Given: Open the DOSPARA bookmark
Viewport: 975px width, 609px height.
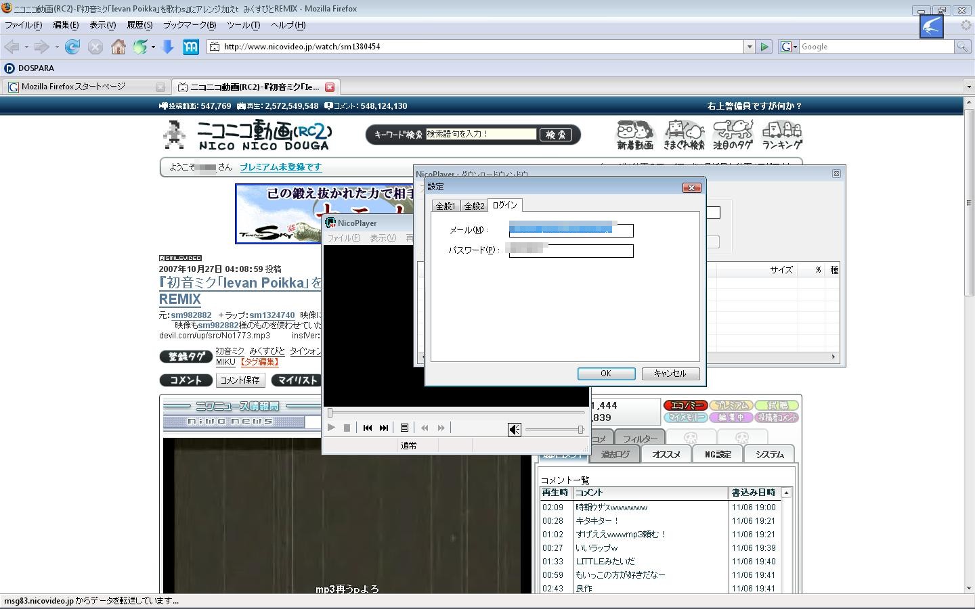Looking at the screenshot, I should [29, 68].
